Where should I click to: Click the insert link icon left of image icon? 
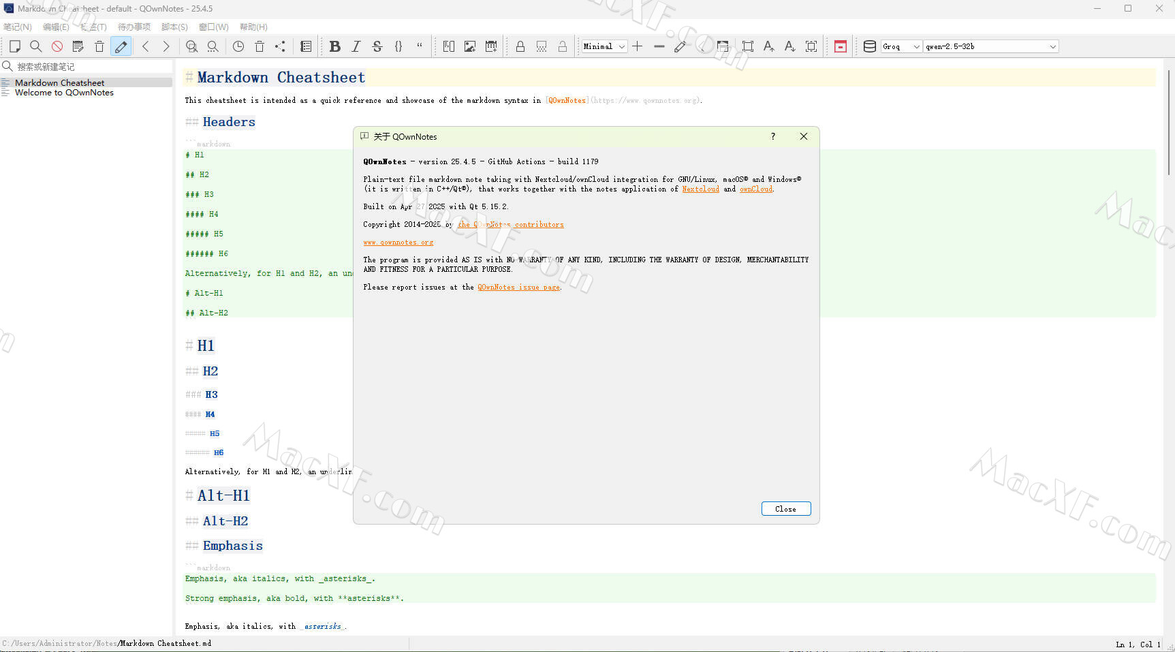[x=449, y=46]
